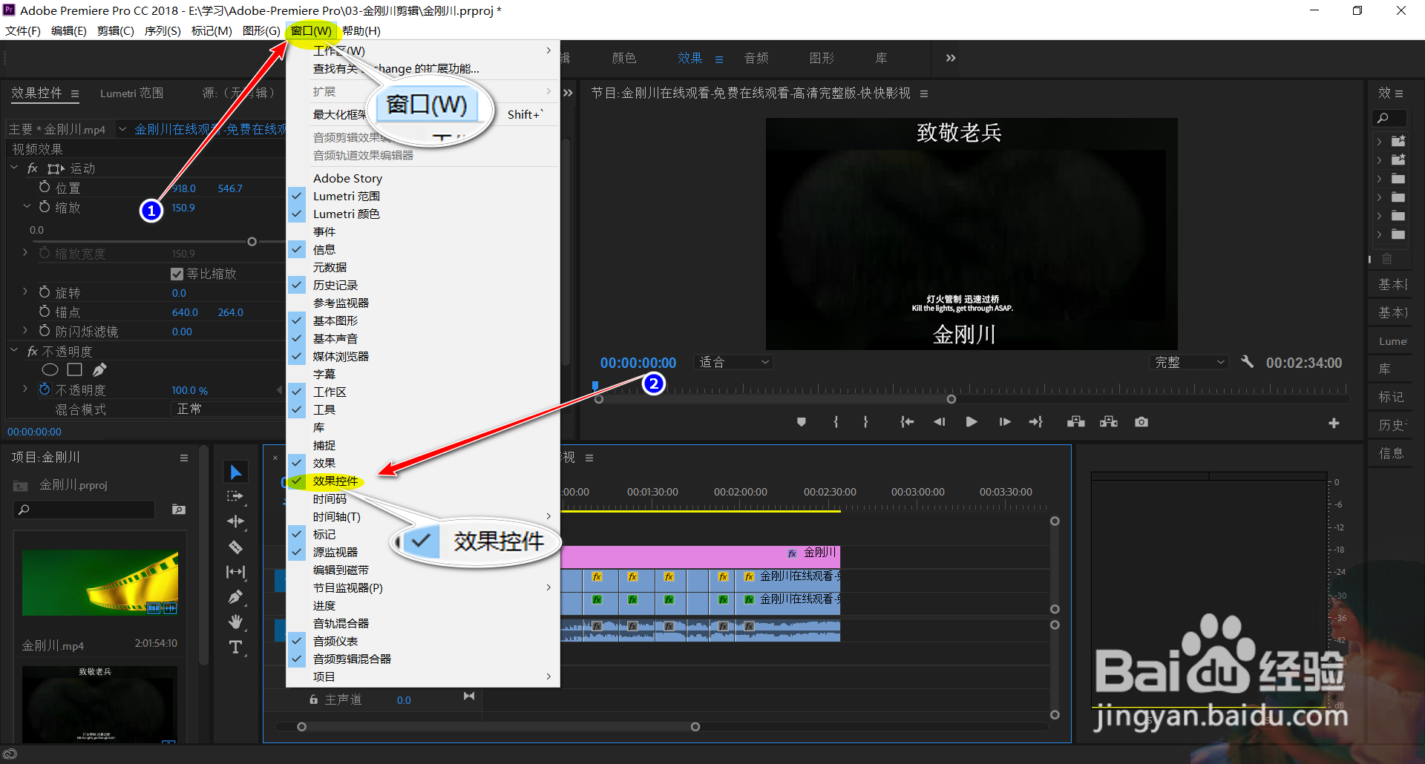The image size is (1425, 764).
Task: Select the Hand tool
Action: [x=236, y=622]
